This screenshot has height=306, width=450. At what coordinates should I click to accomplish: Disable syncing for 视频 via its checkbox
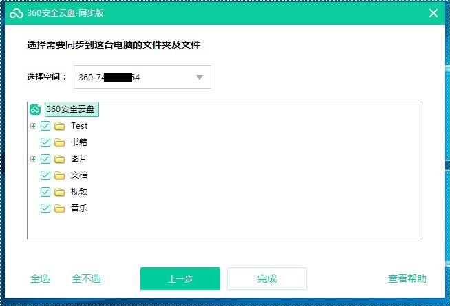45,192
